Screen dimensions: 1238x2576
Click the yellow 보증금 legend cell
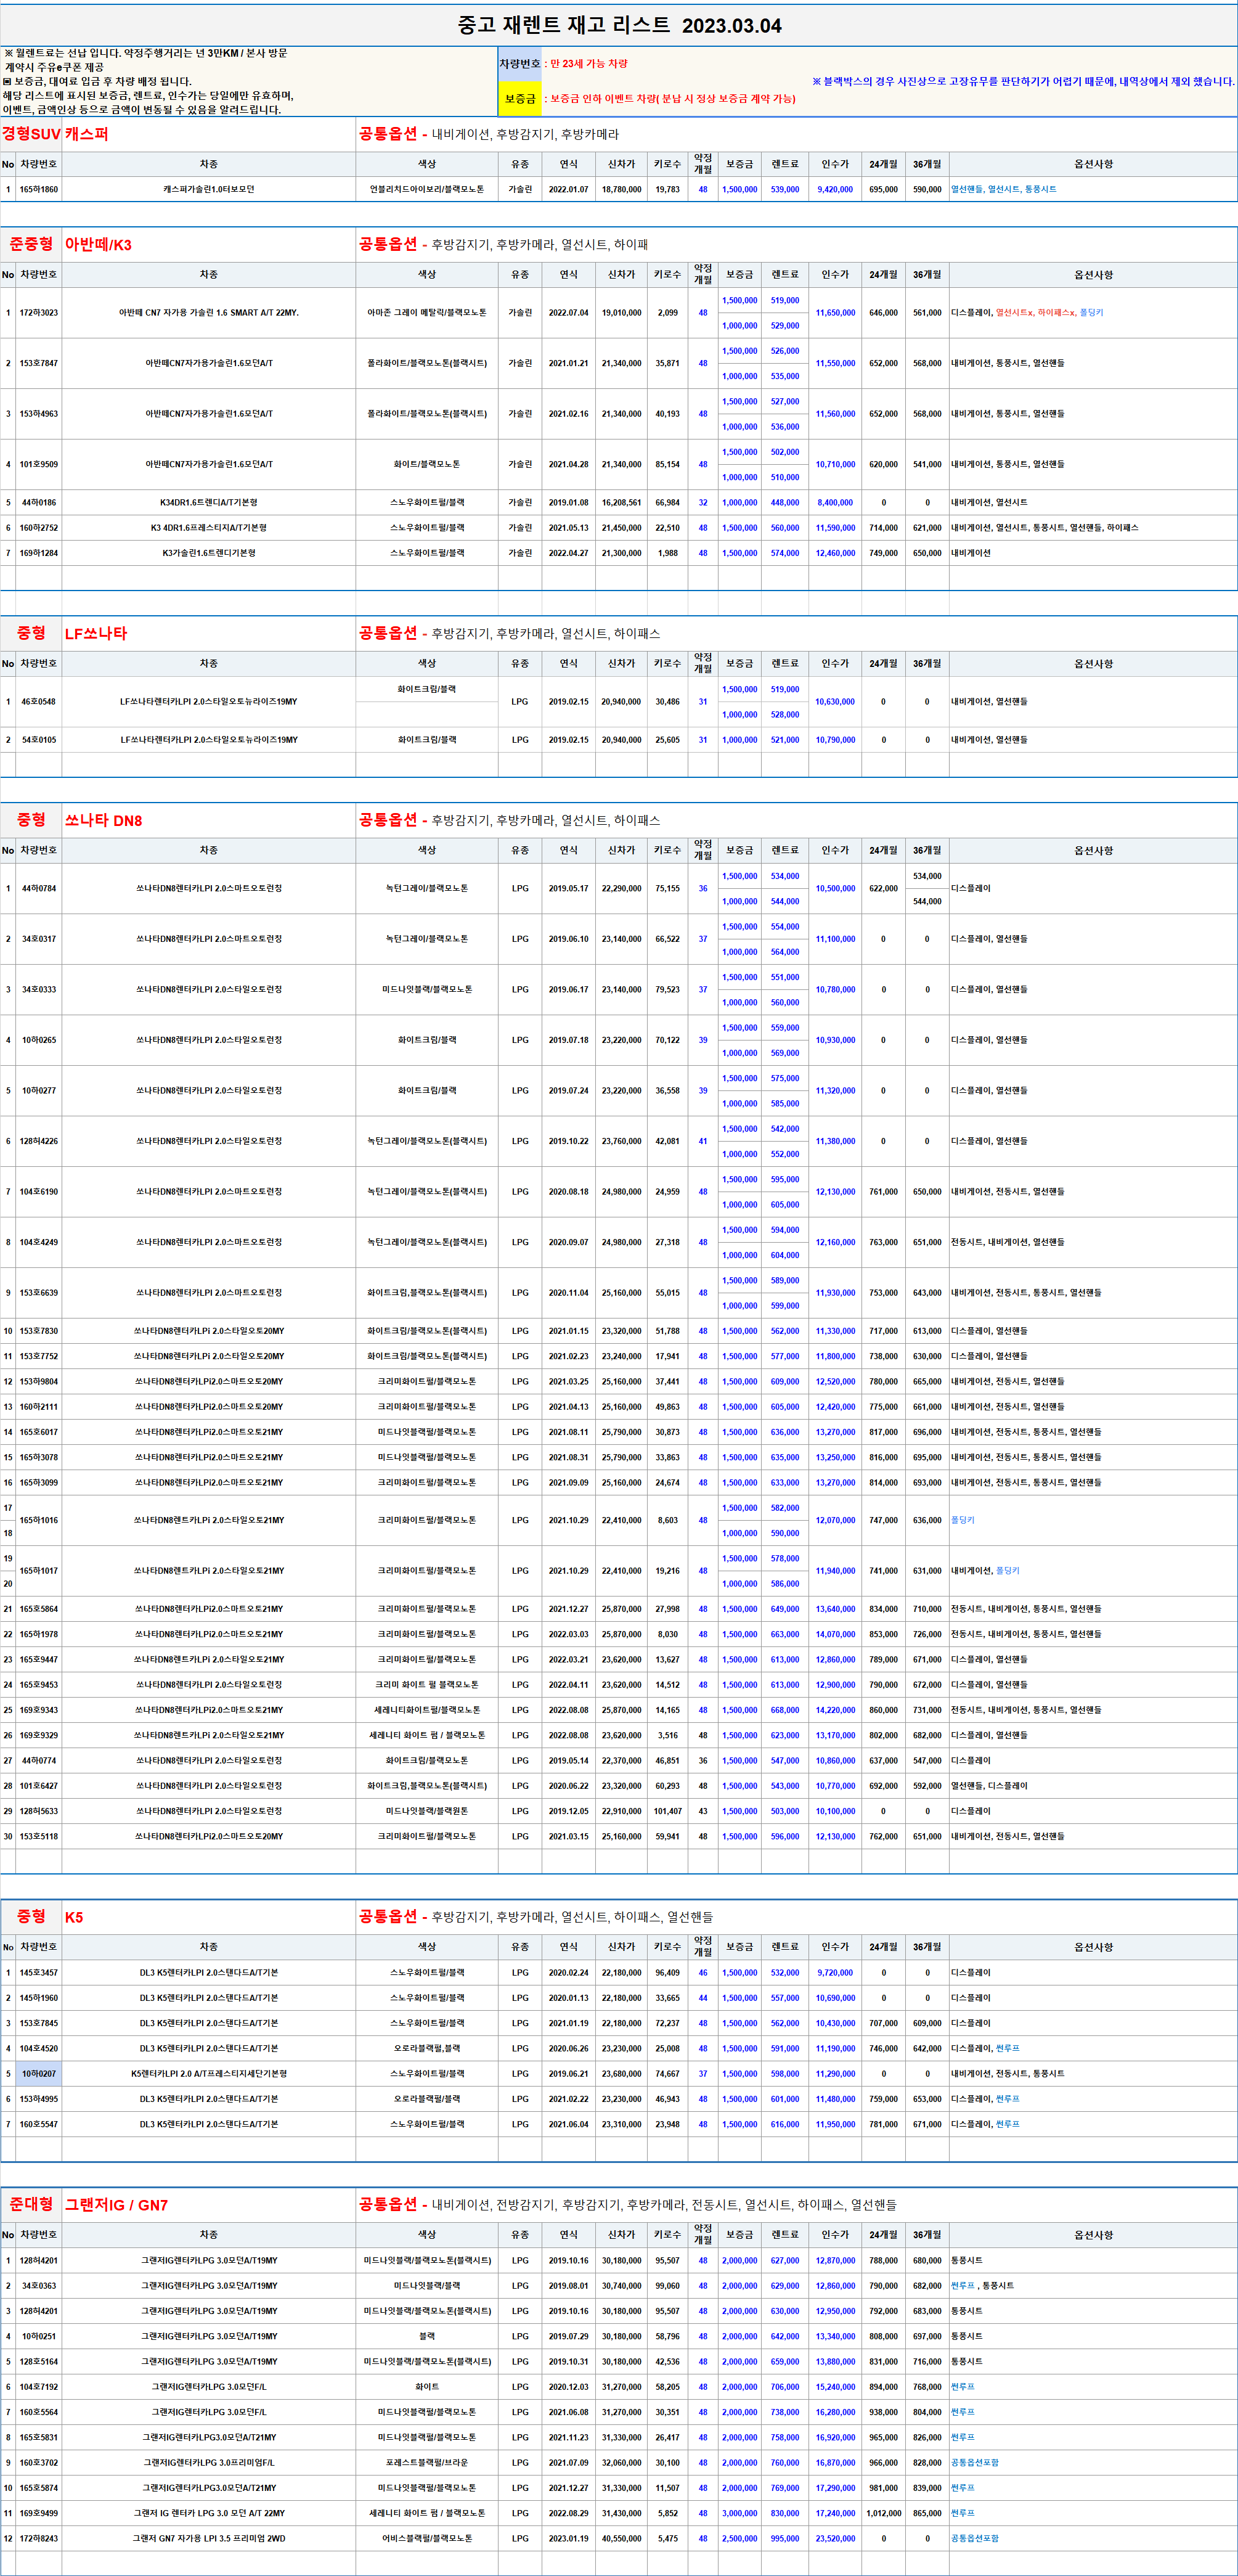pos(519,98)
